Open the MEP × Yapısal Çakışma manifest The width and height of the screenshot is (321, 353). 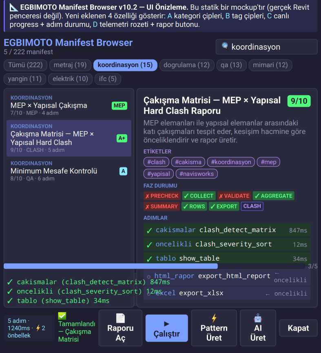point(69,105)
